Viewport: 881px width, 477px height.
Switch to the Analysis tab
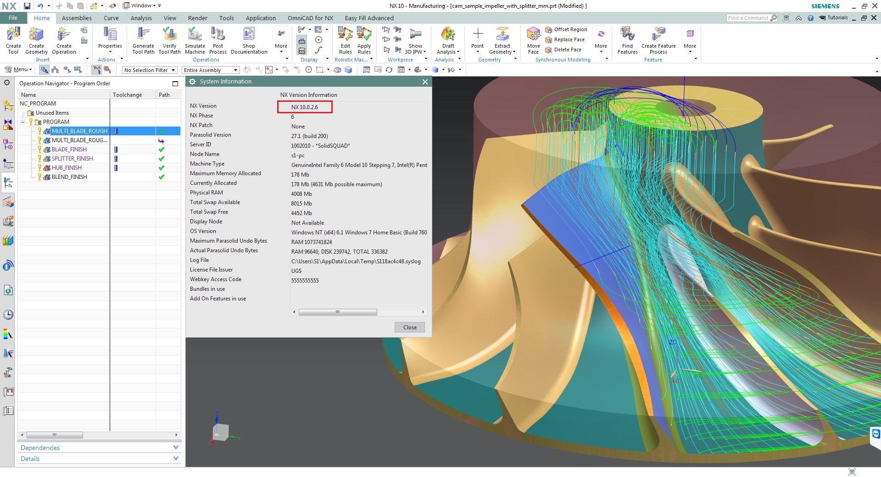click(141, 18)
